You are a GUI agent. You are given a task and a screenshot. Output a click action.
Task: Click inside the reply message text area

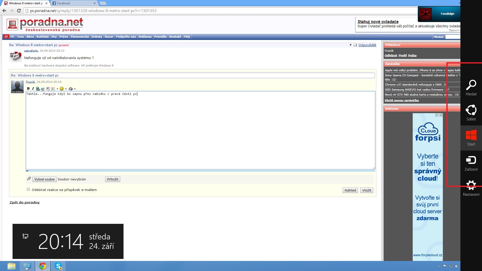coord(200,130)
